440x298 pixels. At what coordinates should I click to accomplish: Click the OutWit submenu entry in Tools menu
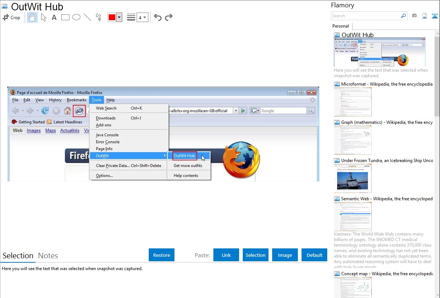(x=129, y=155)
